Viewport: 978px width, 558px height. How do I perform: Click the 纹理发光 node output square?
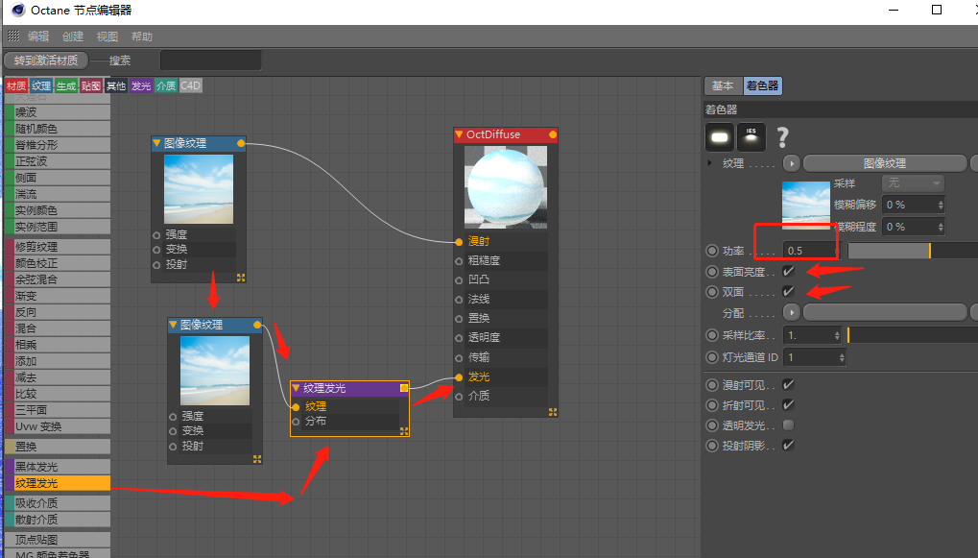click(x=403, y=388)
